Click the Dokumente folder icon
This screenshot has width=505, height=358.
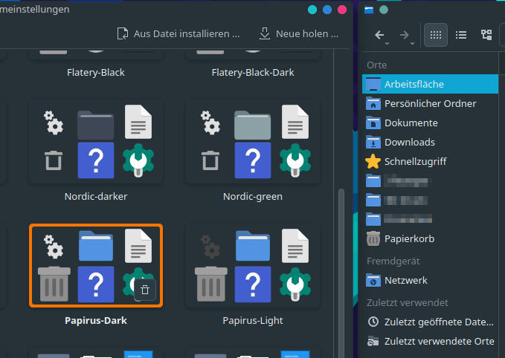click(373, 123)
